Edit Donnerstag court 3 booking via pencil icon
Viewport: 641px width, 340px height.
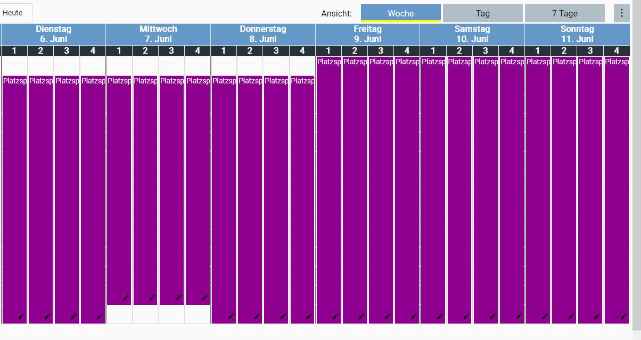tap(283, 317)
